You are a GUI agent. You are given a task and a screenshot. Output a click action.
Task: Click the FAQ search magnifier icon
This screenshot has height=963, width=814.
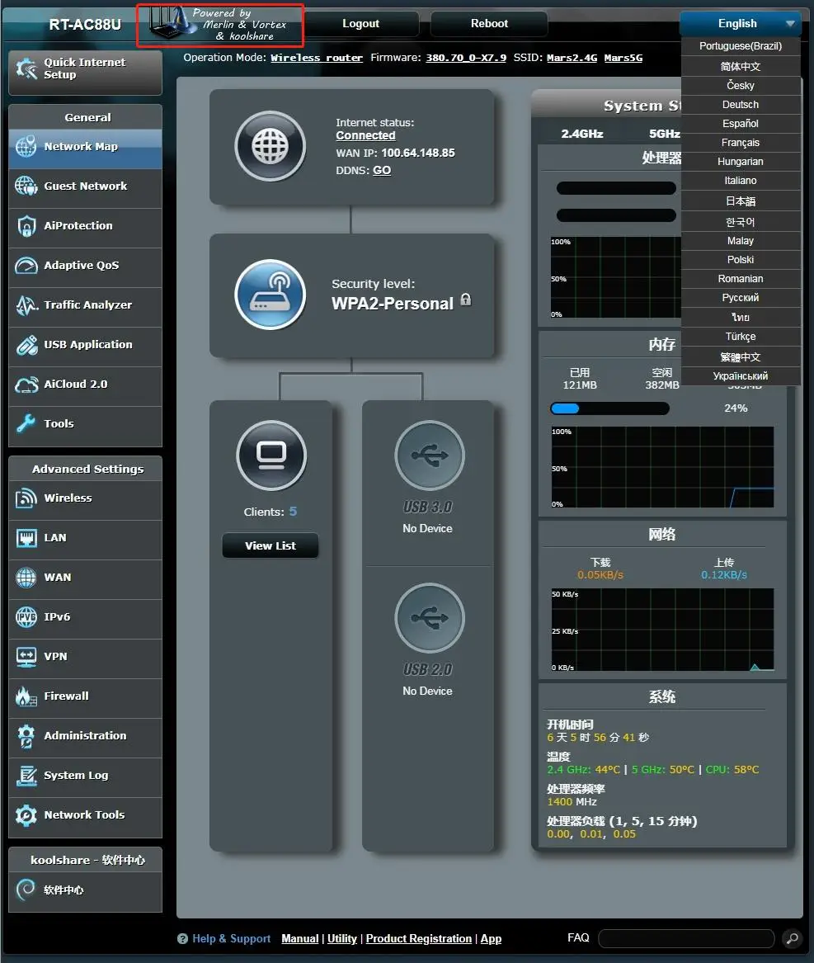click(790, 938)
